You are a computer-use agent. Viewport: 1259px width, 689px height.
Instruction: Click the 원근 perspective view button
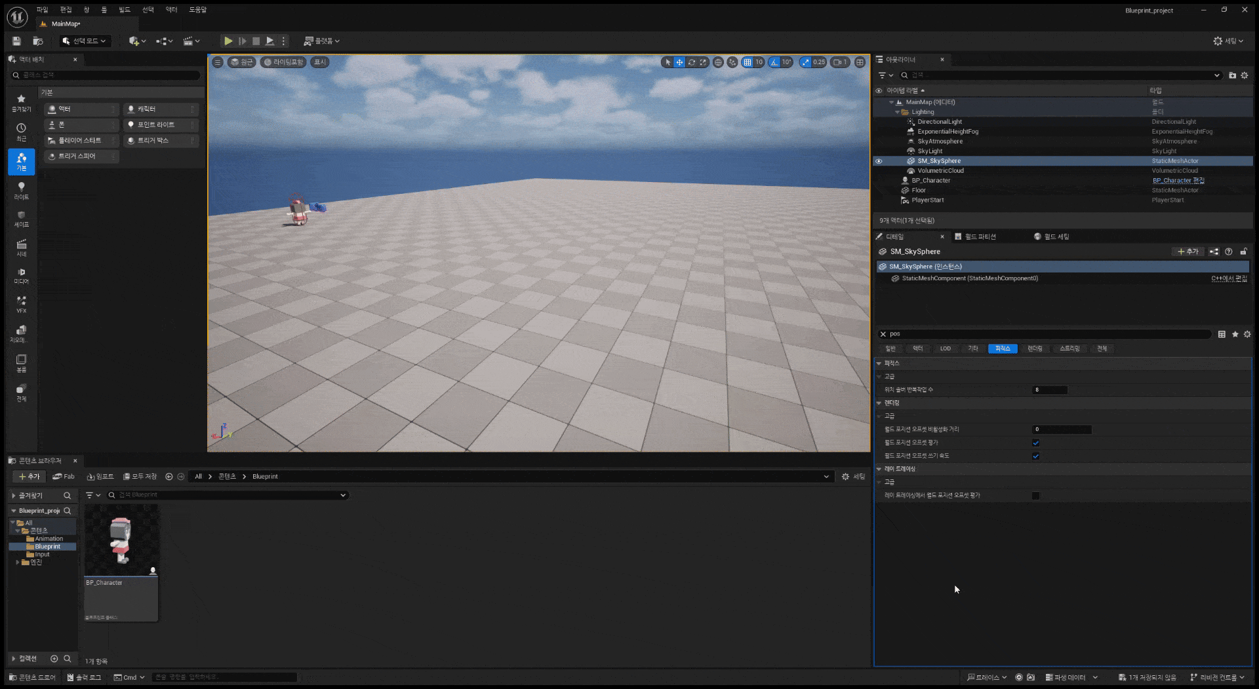pos(241,62)
